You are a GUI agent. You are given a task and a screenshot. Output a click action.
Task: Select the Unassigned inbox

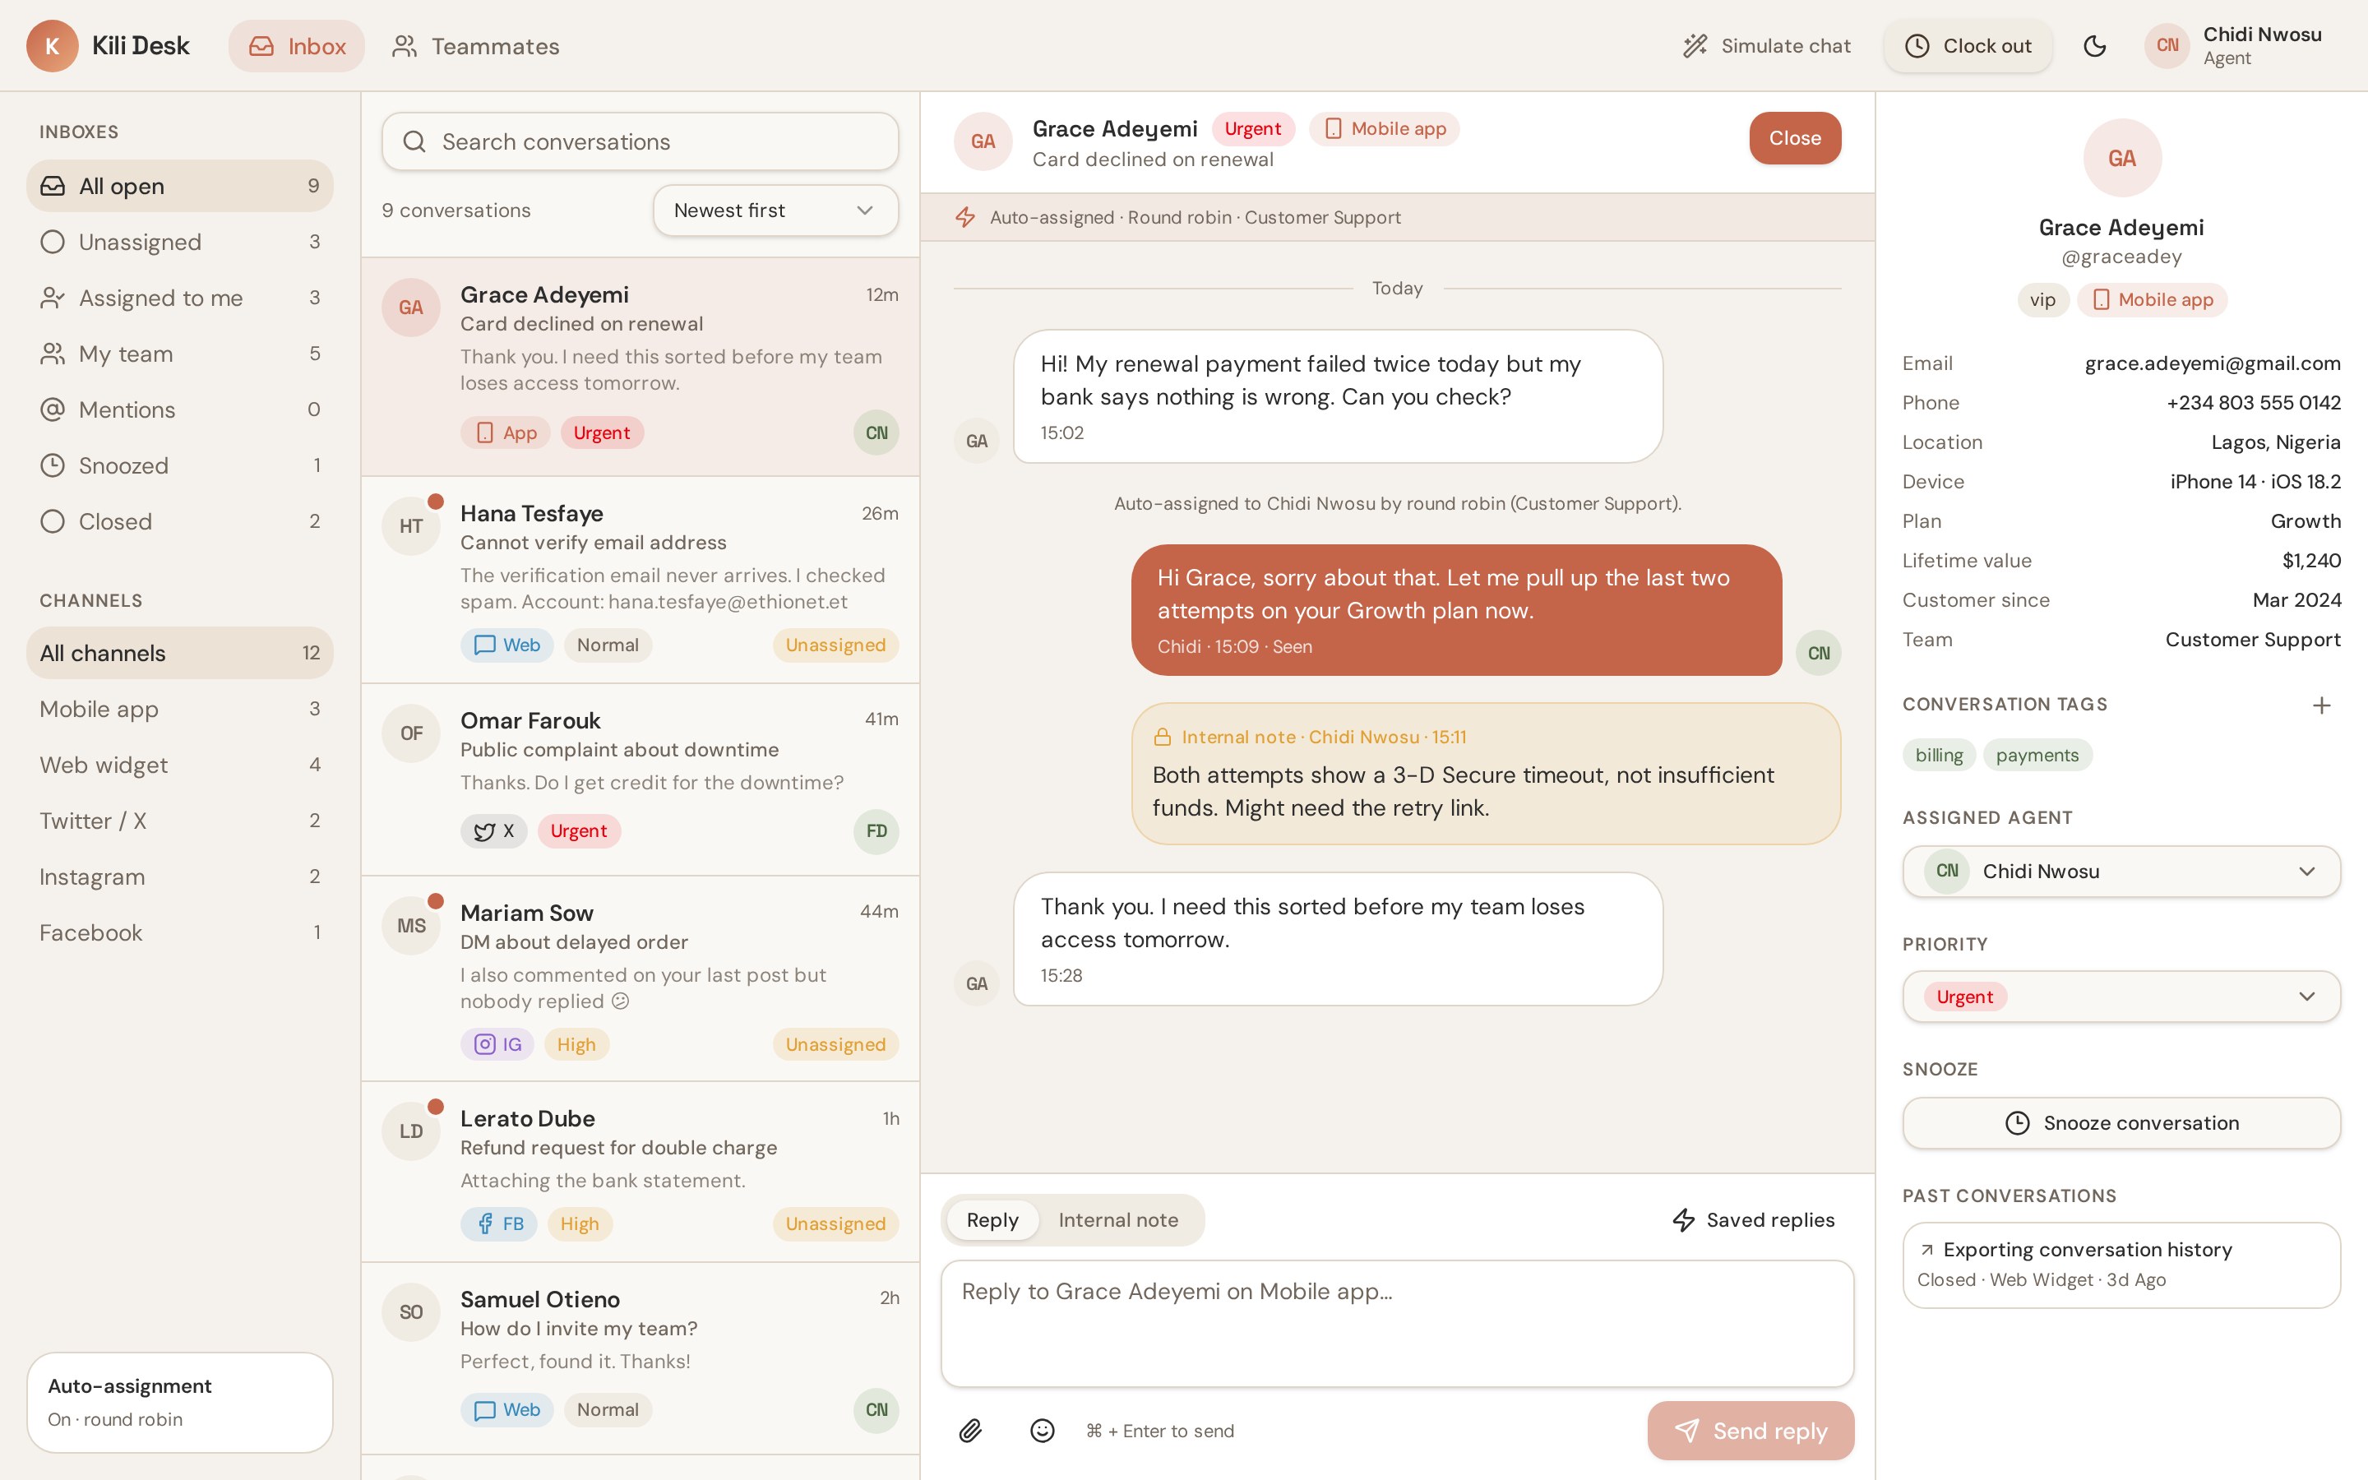179,242
